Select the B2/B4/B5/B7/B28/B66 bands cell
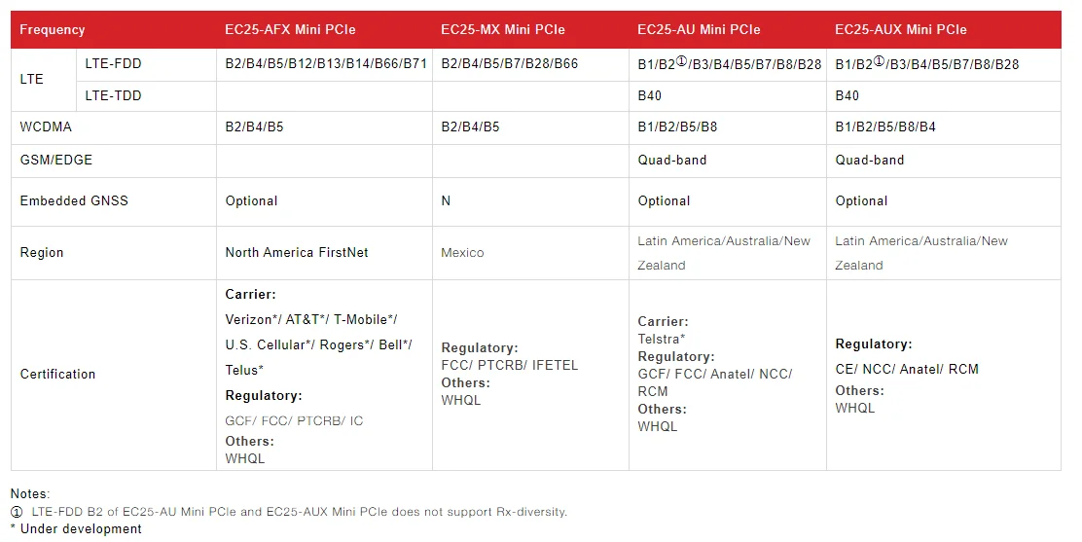Viewport: 1082px width, 542px height. 509,64
